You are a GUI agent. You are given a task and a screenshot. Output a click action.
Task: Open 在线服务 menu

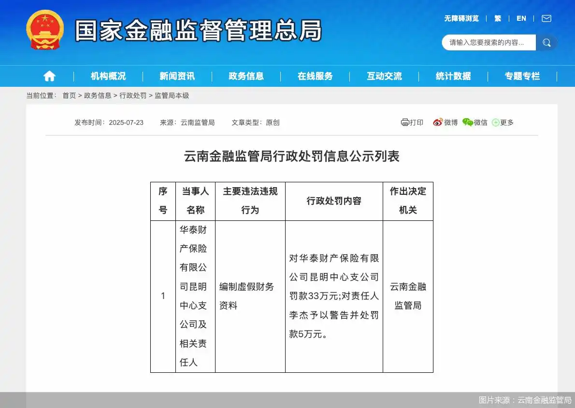(315, 76)
